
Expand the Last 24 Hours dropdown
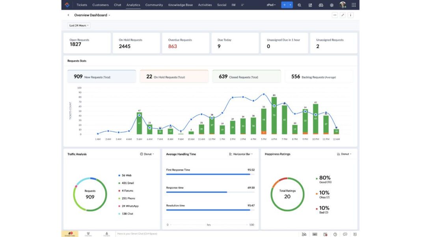click(x=79, y=25)
